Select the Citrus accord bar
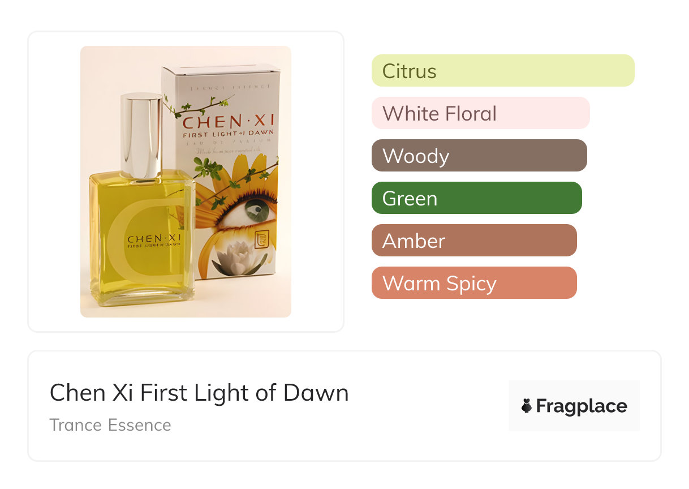The image size is (689, 489). click(502, 71)
